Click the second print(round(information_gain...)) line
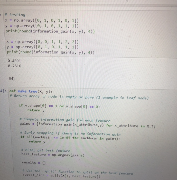 click(51, 52)
